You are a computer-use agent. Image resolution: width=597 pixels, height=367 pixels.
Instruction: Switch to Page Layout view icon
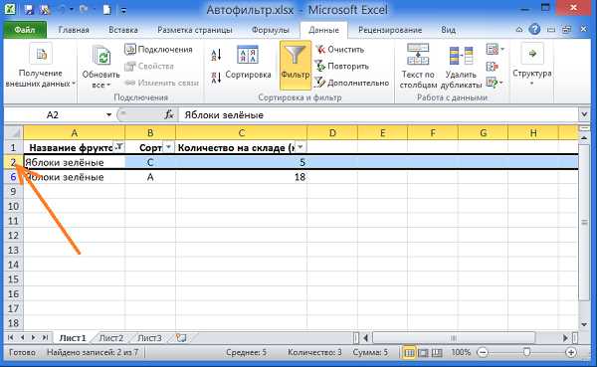coord(423,353)
